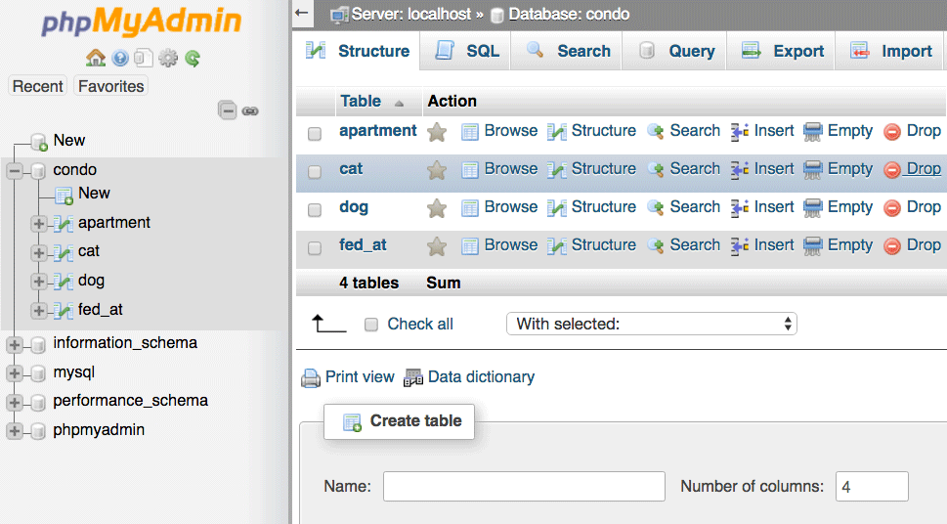This screenshot has width=947, height=524.
Task: Tick the apartment table checkbox
Action: coord(315,133)
